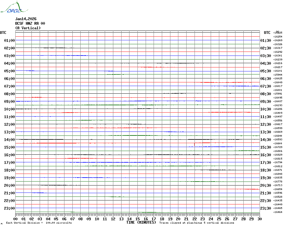Click the 18:30 half-hour label
This screenshot has width=284, height=227.
[x=266, y=170]
